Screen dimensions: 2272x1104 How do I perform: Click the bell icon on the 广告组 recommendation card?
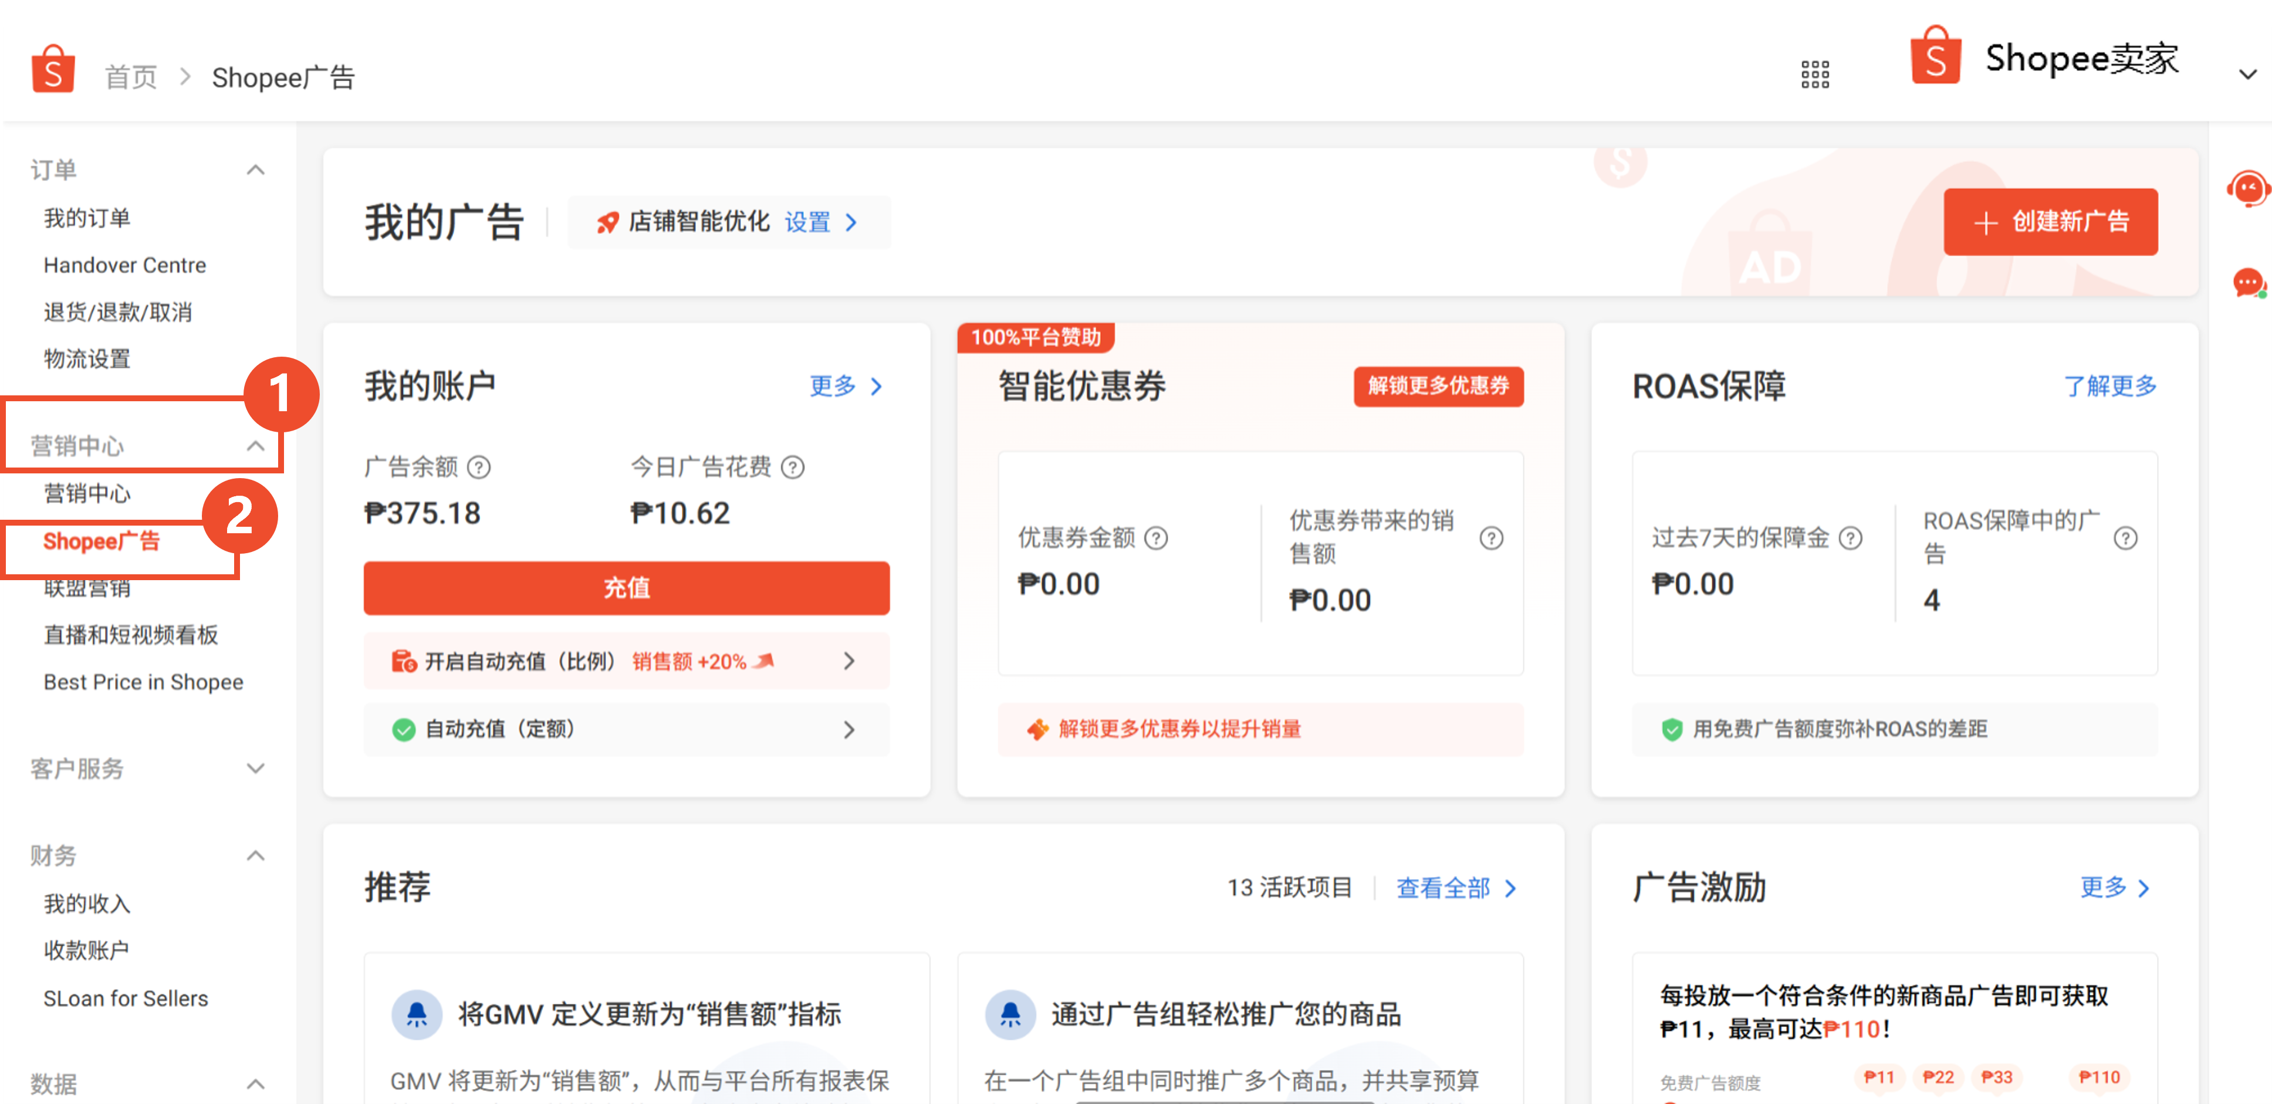pyautogui.click(x=1010, y=1014)
